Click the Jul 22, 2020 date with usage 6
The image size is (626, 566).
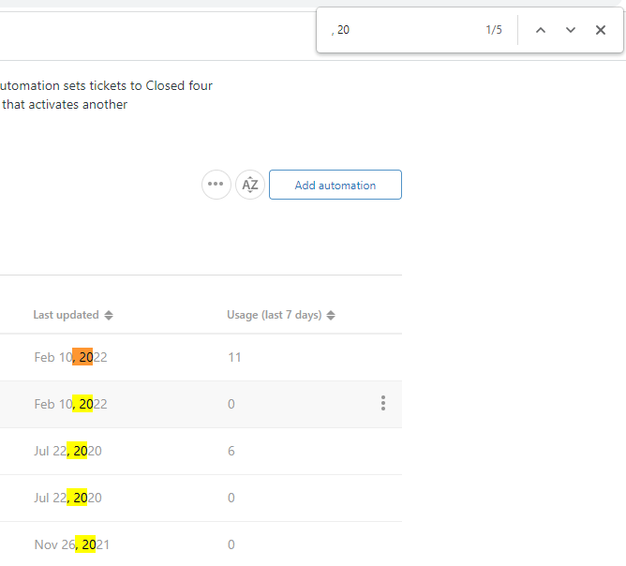tap(67, 451)
